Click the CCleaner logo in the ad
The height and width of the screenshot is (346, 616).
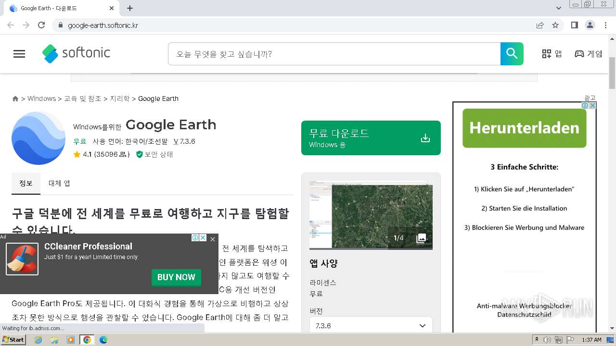22,259
